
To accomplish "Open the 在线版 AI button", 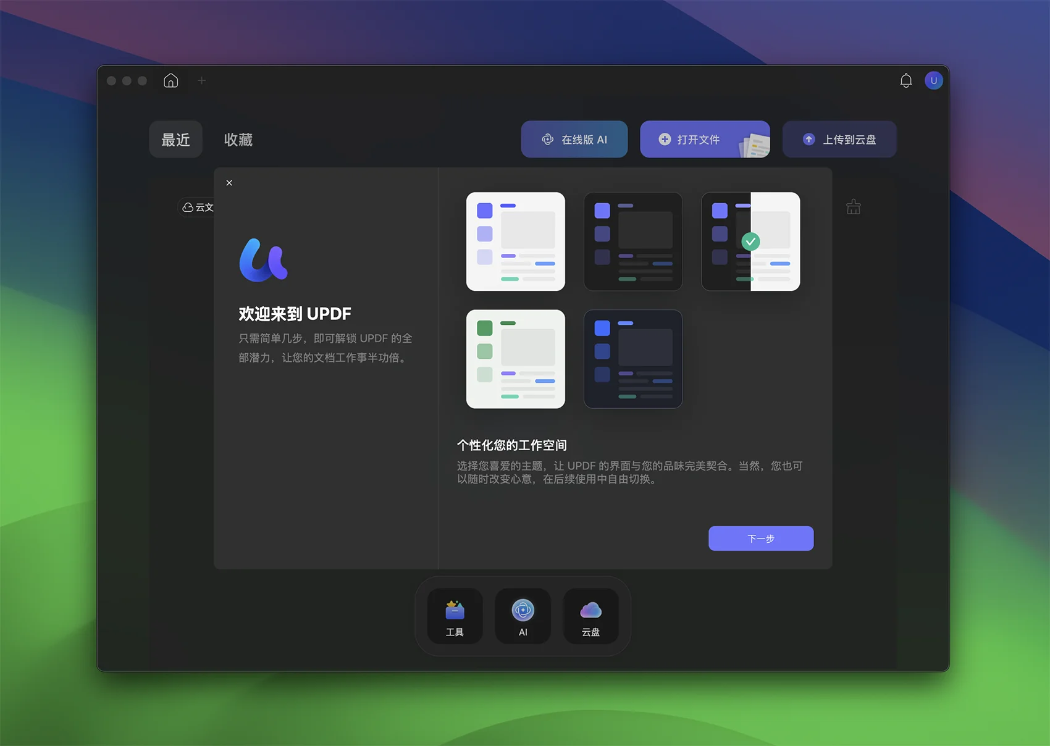I will point(574,140).
